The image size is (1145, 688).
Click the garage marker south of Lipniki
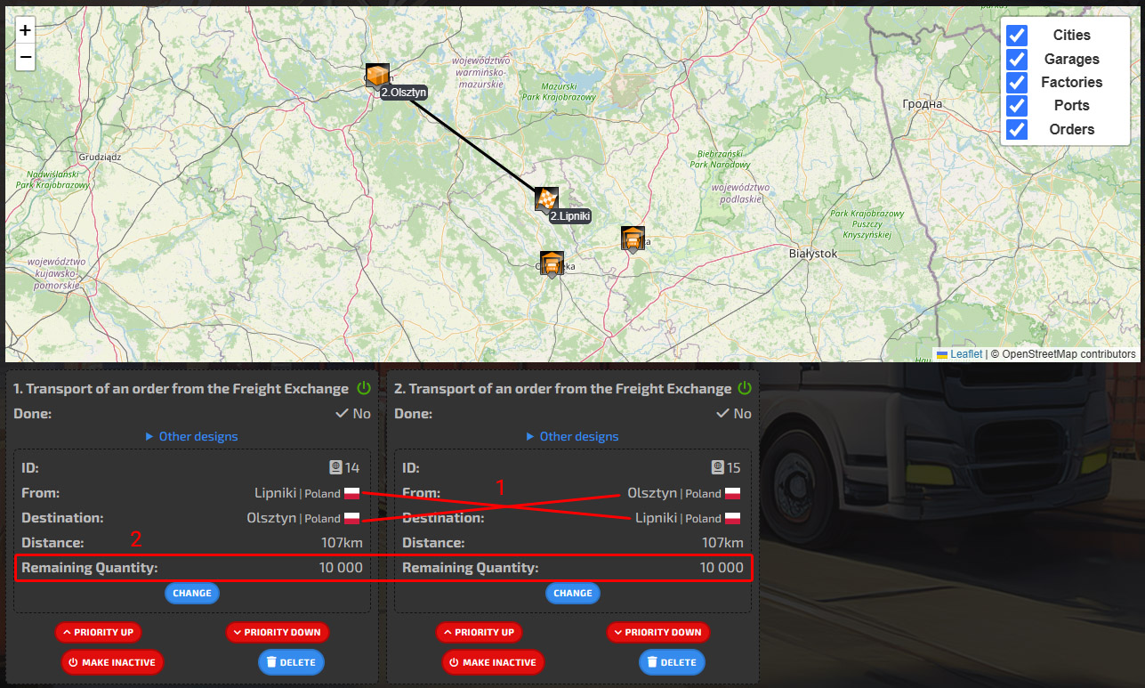pyautogui.click(x=552, y=263)
